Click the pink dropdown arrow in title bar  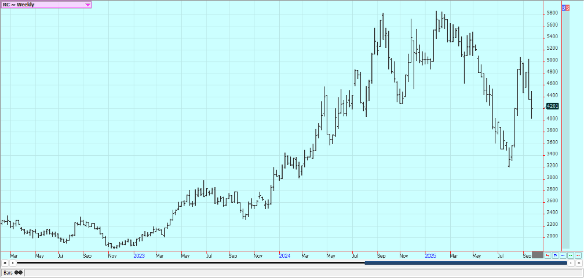(87, 5)
